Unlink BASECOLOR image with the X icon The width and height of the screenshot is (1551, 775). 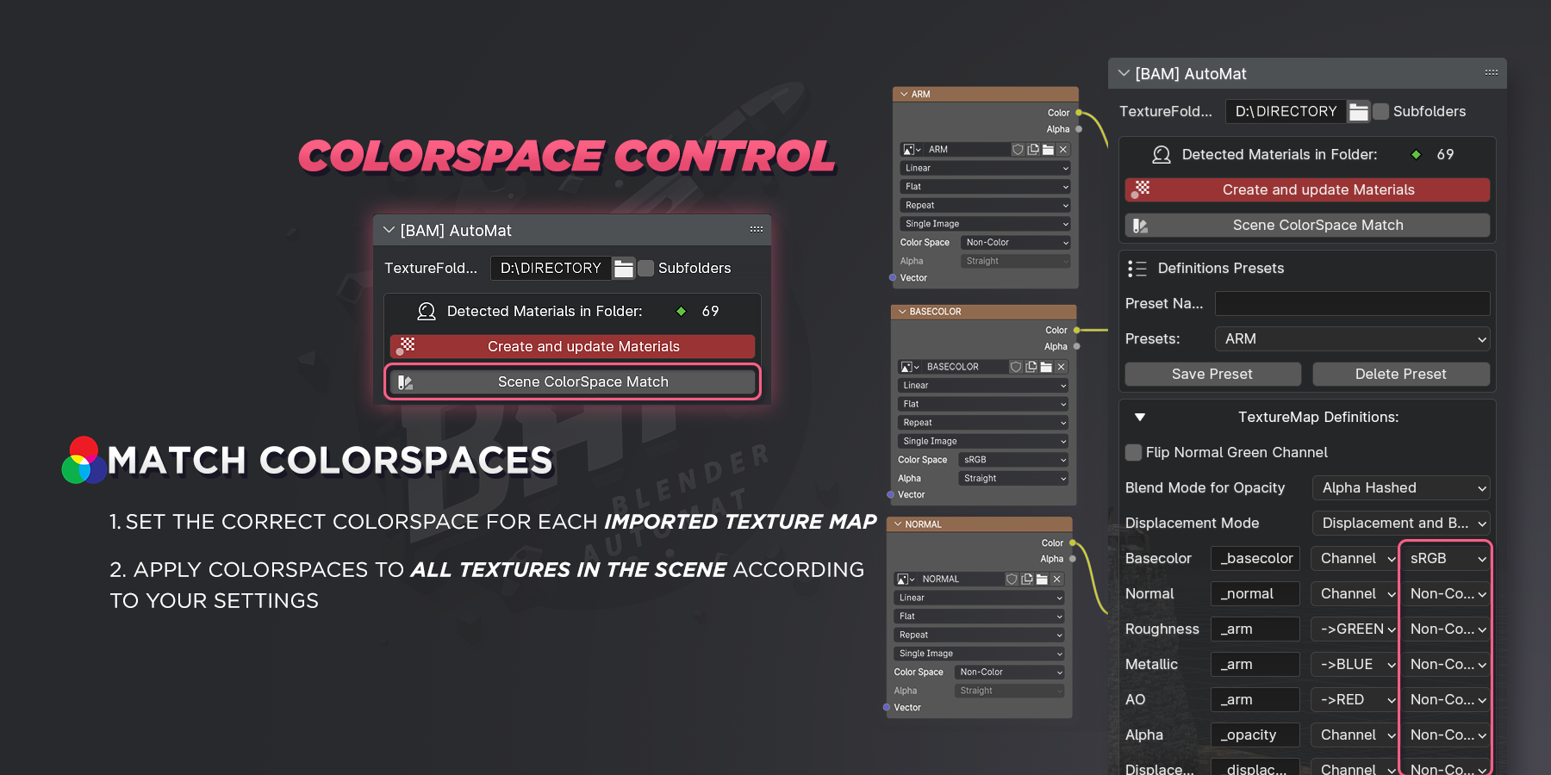1061,367
